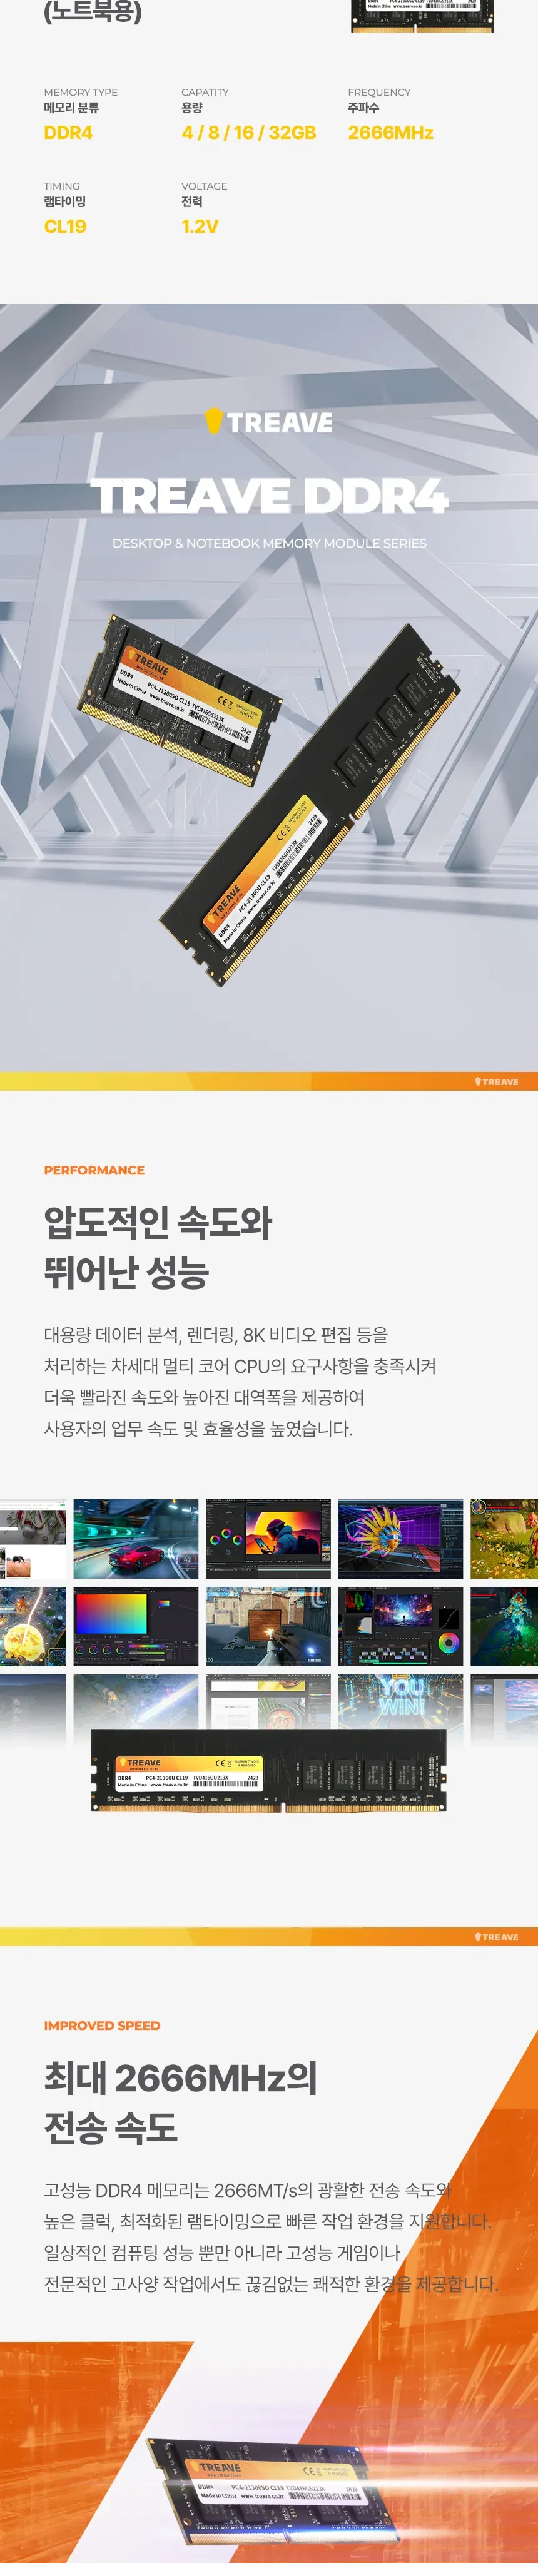Open the red racing car game thumbnail
This screenshot has width=538, height=2563.
135,1538
